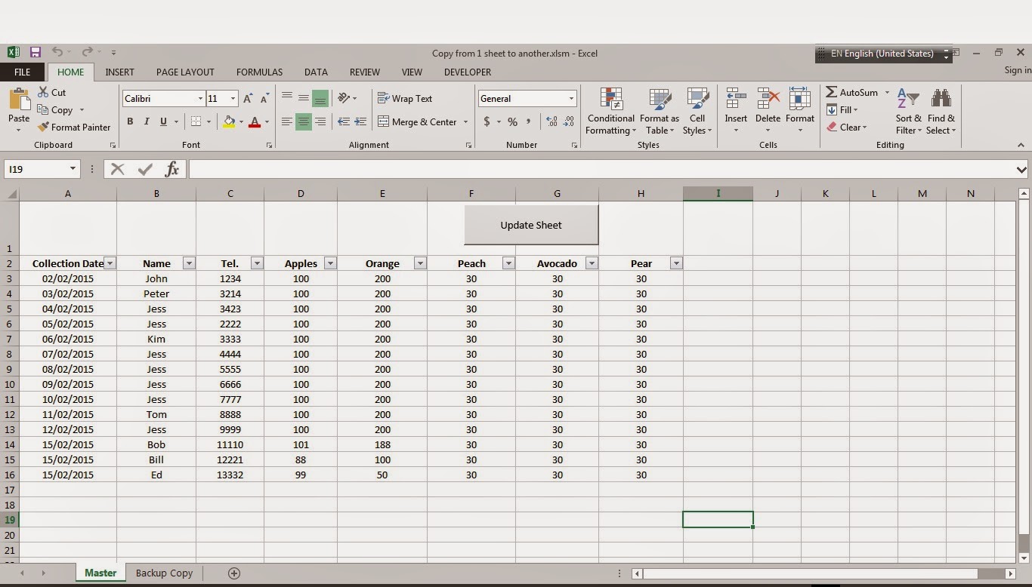Image resolution: width=1032 pixels, height=587 pixels.
Task: Increase decimal places
Action: point(552,121)
